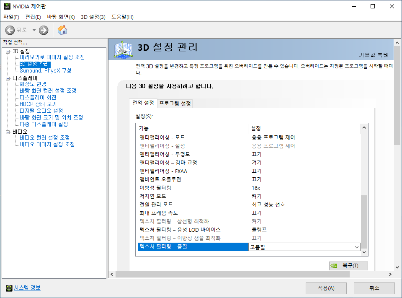Go to Home via the house icon

pyautogui.click(x=62, y=30)
